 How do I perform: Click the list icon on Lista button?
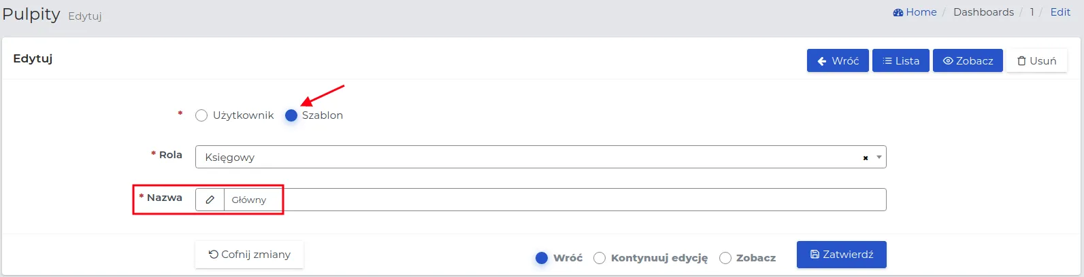[887, 61]
